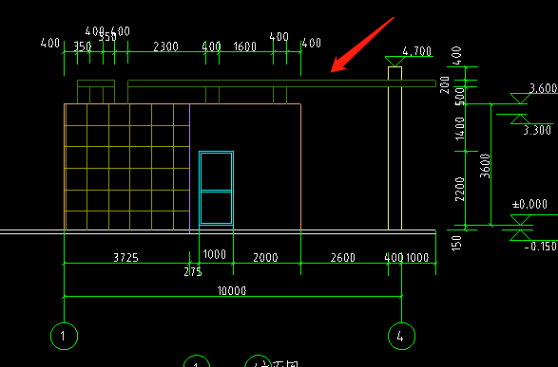Screen dimensions: 558x367
Task: Click the 2000 dimension text
Action: 265,257
